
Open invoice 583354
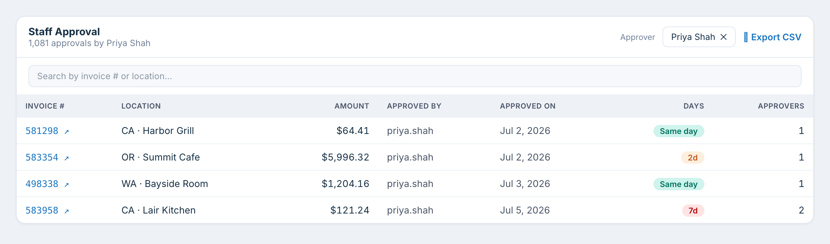(42, 157)
